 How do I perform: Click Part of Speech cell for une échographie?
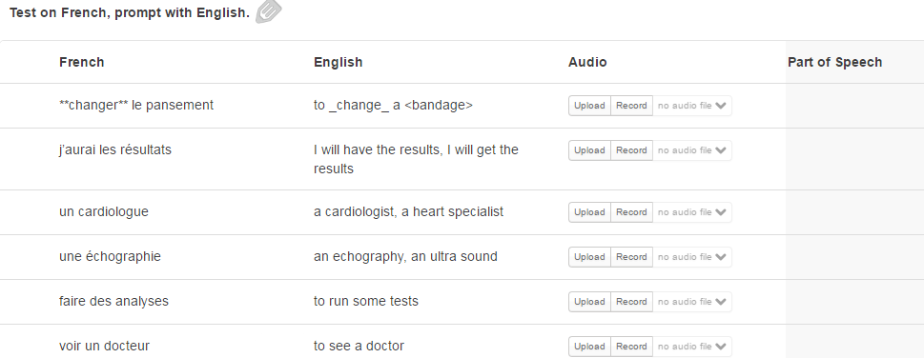[854, 257]
